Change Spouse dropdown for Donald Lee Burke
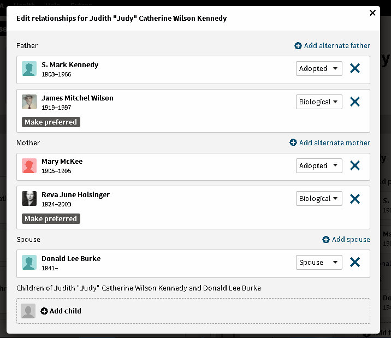The height and width of the screenshot is (338, 391). point(319,263)
